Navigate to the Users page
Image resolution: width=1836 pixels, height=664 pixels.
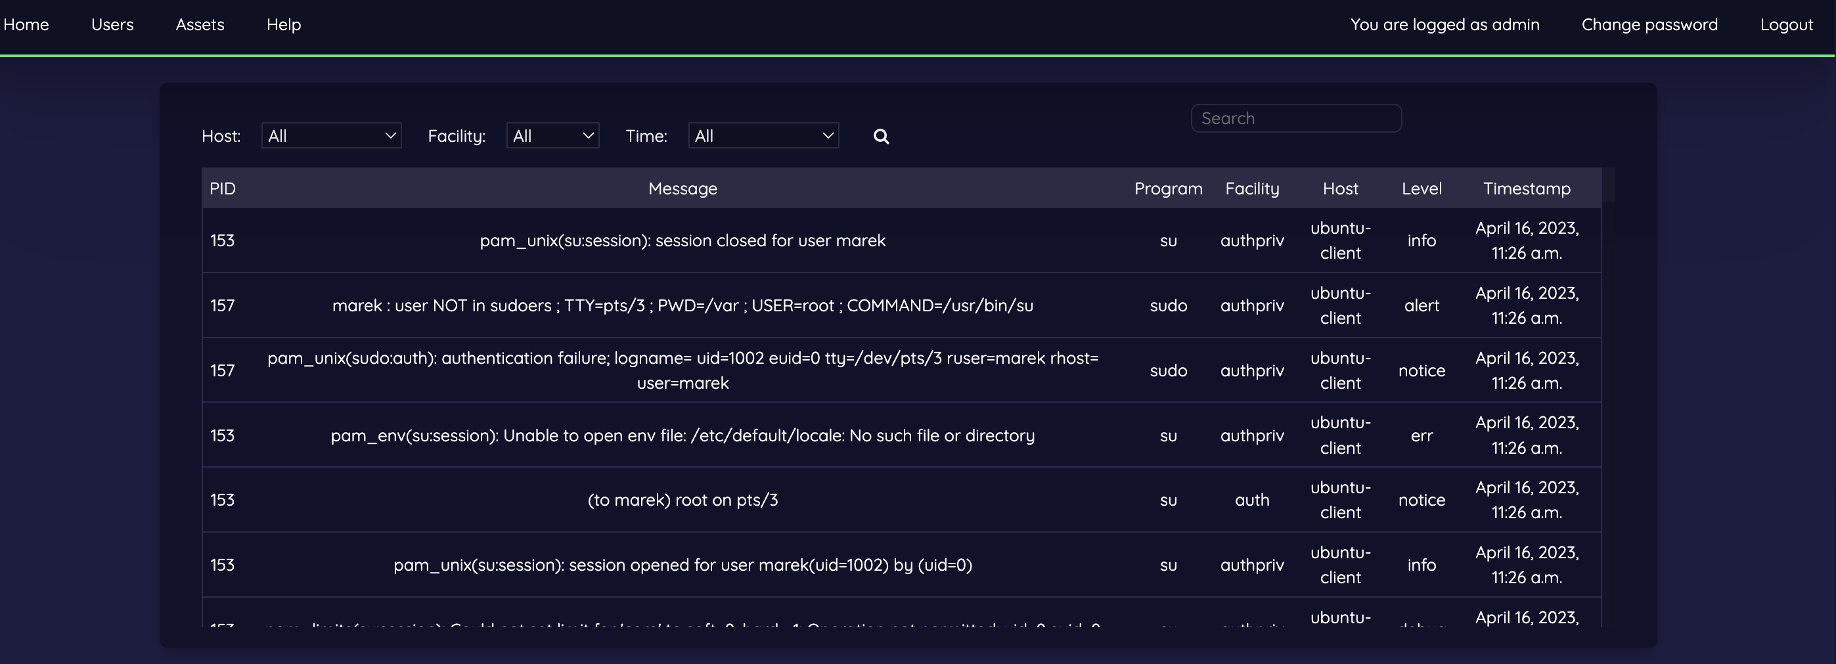click(112, 24)
